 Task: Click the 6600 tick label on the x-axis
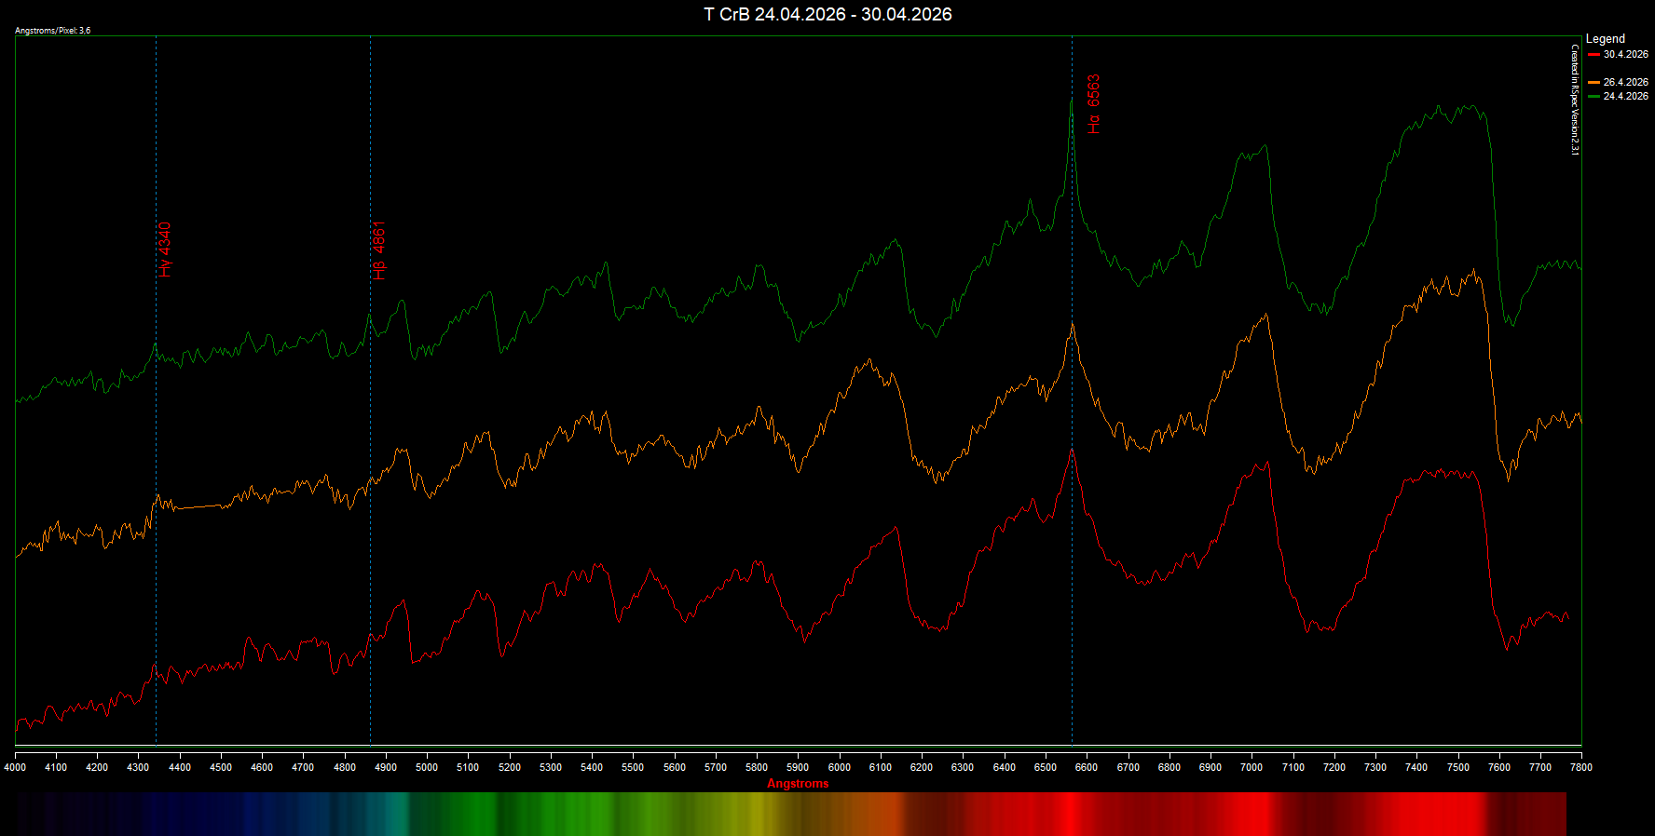coord(1087,767)
